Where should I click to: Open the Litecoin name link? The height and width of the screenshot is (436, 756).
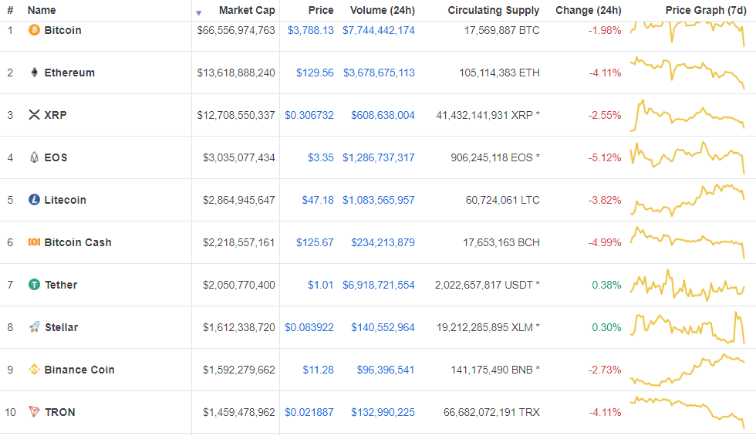65,200
